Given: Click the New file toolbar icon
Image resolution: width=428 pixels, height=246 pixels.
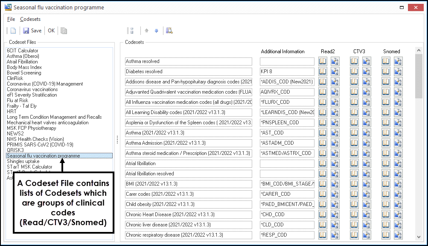Looking at the screenshot, I should coord(13,31).
